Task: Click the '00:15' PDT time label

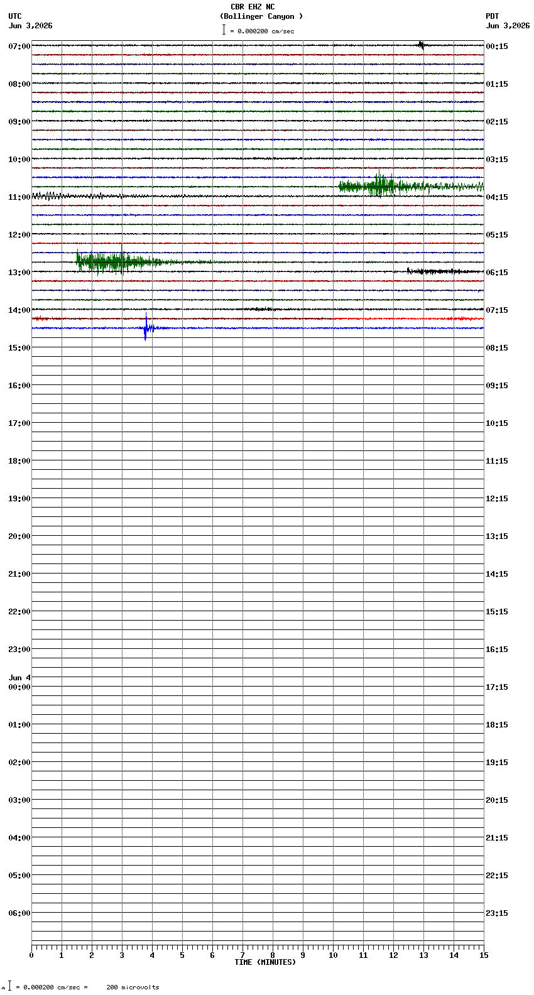Action: point(497,46)
